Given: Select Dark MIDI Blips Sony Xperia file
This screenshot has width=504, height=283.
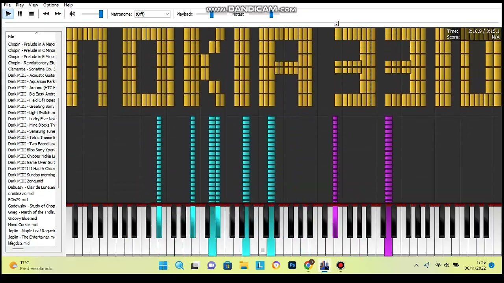Looking at the screenshot, I should (31, 150).
